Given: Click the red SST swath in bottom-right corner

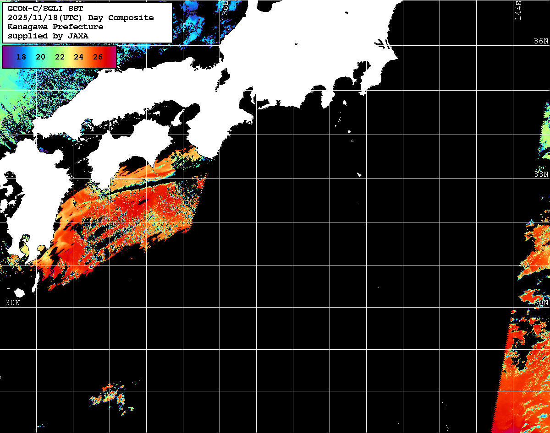Looking at the screenshot, I should tap(522, 403).
